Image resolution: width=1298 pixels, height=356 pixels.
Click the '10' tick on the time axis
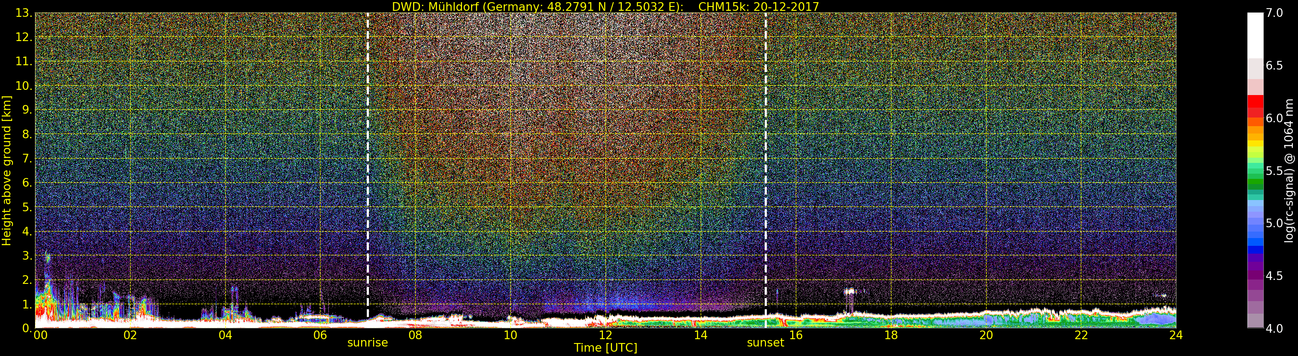[x=510, y=335]
